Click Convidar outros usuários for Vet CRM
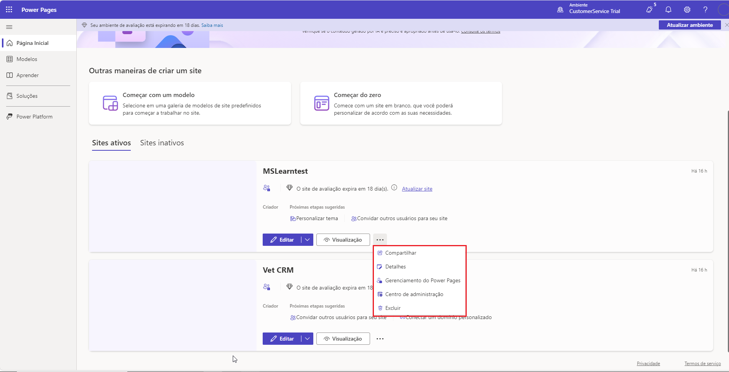The height and width of the screenshot is (372, 729). 338,318
